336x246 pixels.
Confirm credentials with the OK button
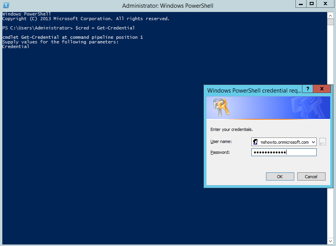coord(280,176)
